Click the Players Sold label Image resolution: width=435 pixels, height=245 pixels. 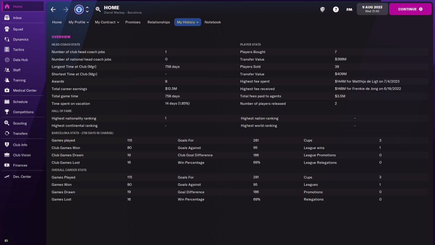pyautogui.click(x=250, y=67)
